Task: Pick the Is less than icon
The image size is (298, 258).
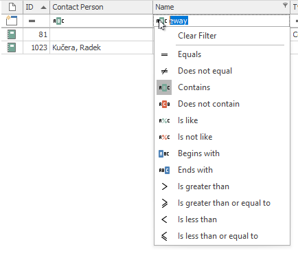Action: (164, 219)
